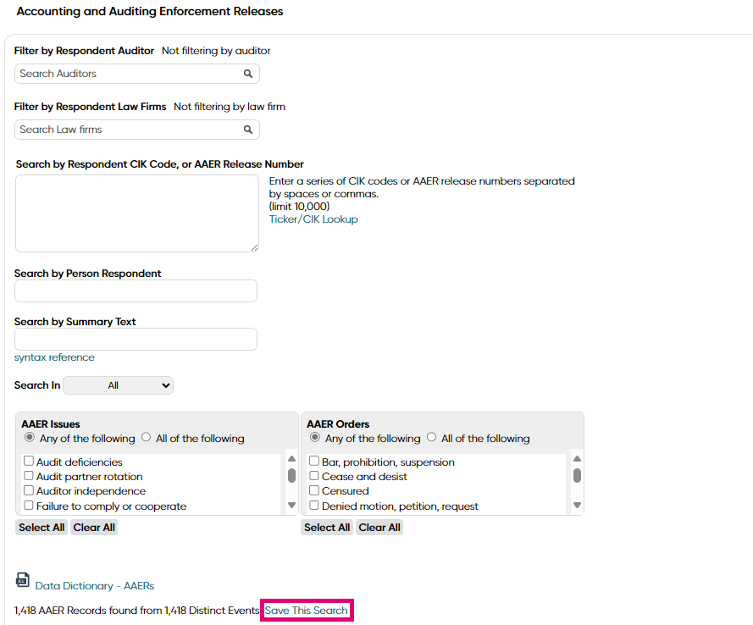This screenshot has width=753, height=625.
Task: Enable the Auditor independence checkbox
Action: pos(29,490)
